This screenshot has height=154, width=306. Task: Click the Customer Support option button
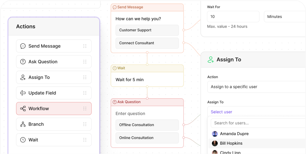click(147, 30)
